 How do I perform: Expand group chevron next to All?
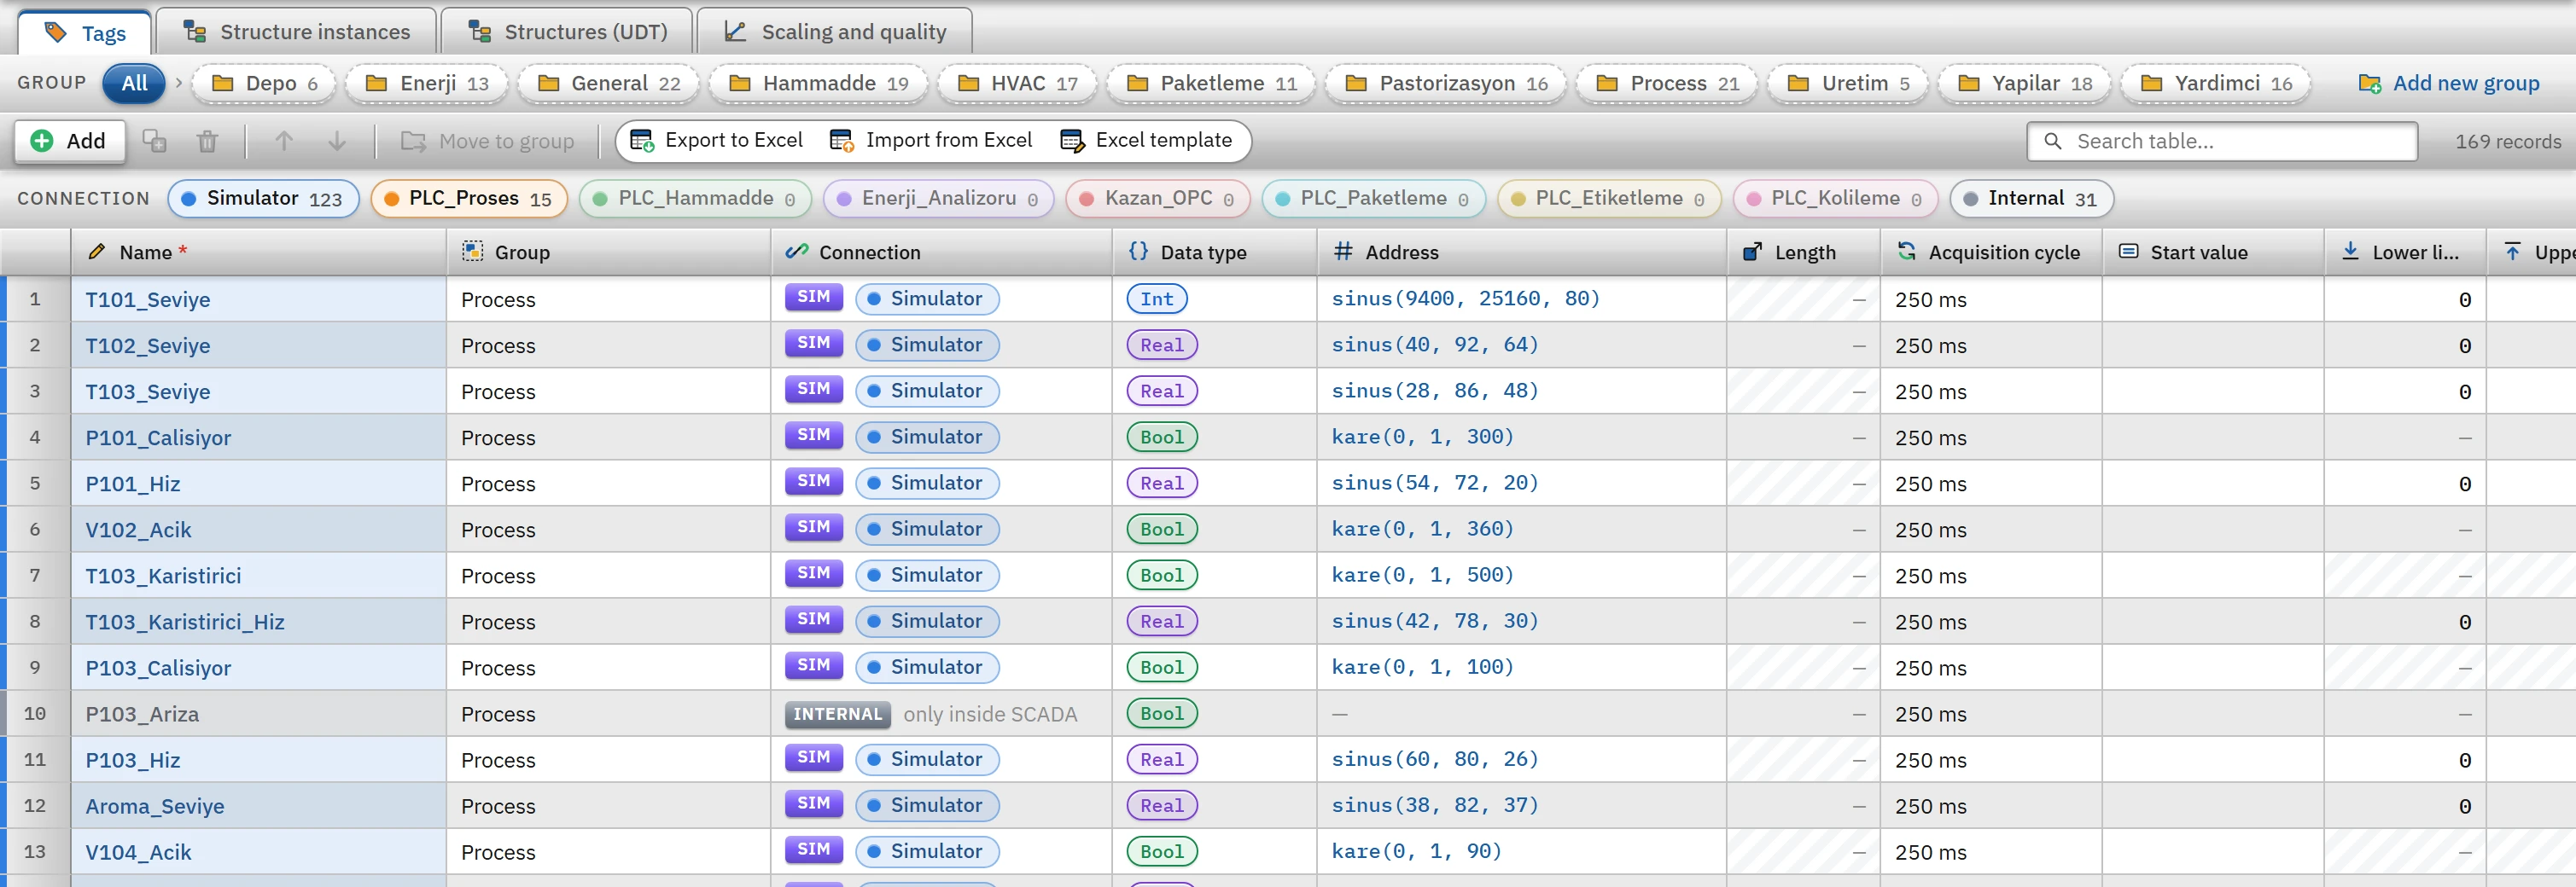click(179, 83)
